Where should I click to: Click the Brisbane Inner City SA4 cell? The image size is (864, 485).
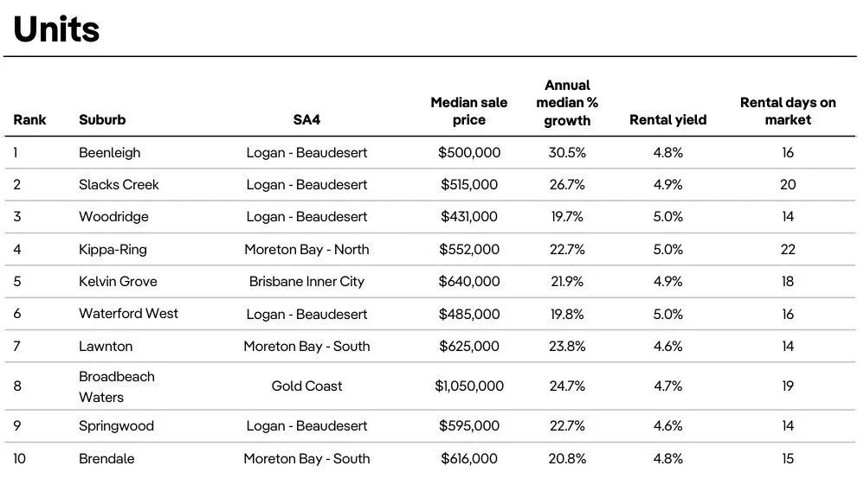(x=306, y=282)
